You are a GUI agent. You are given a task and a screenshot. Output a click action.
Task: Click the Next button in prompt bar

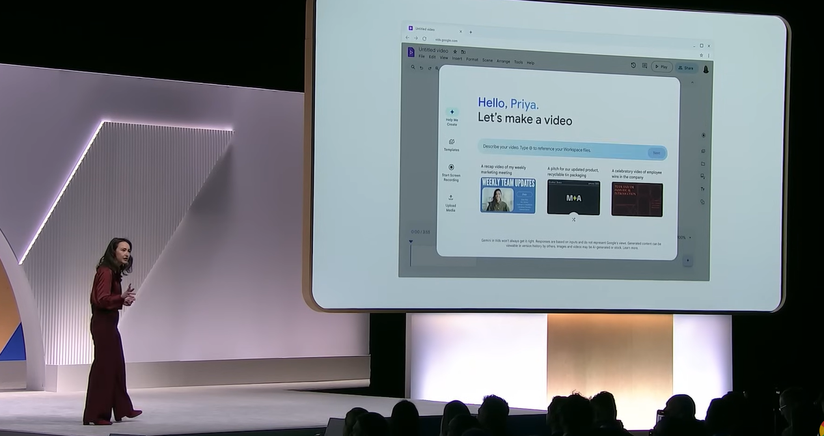[656, 153]
